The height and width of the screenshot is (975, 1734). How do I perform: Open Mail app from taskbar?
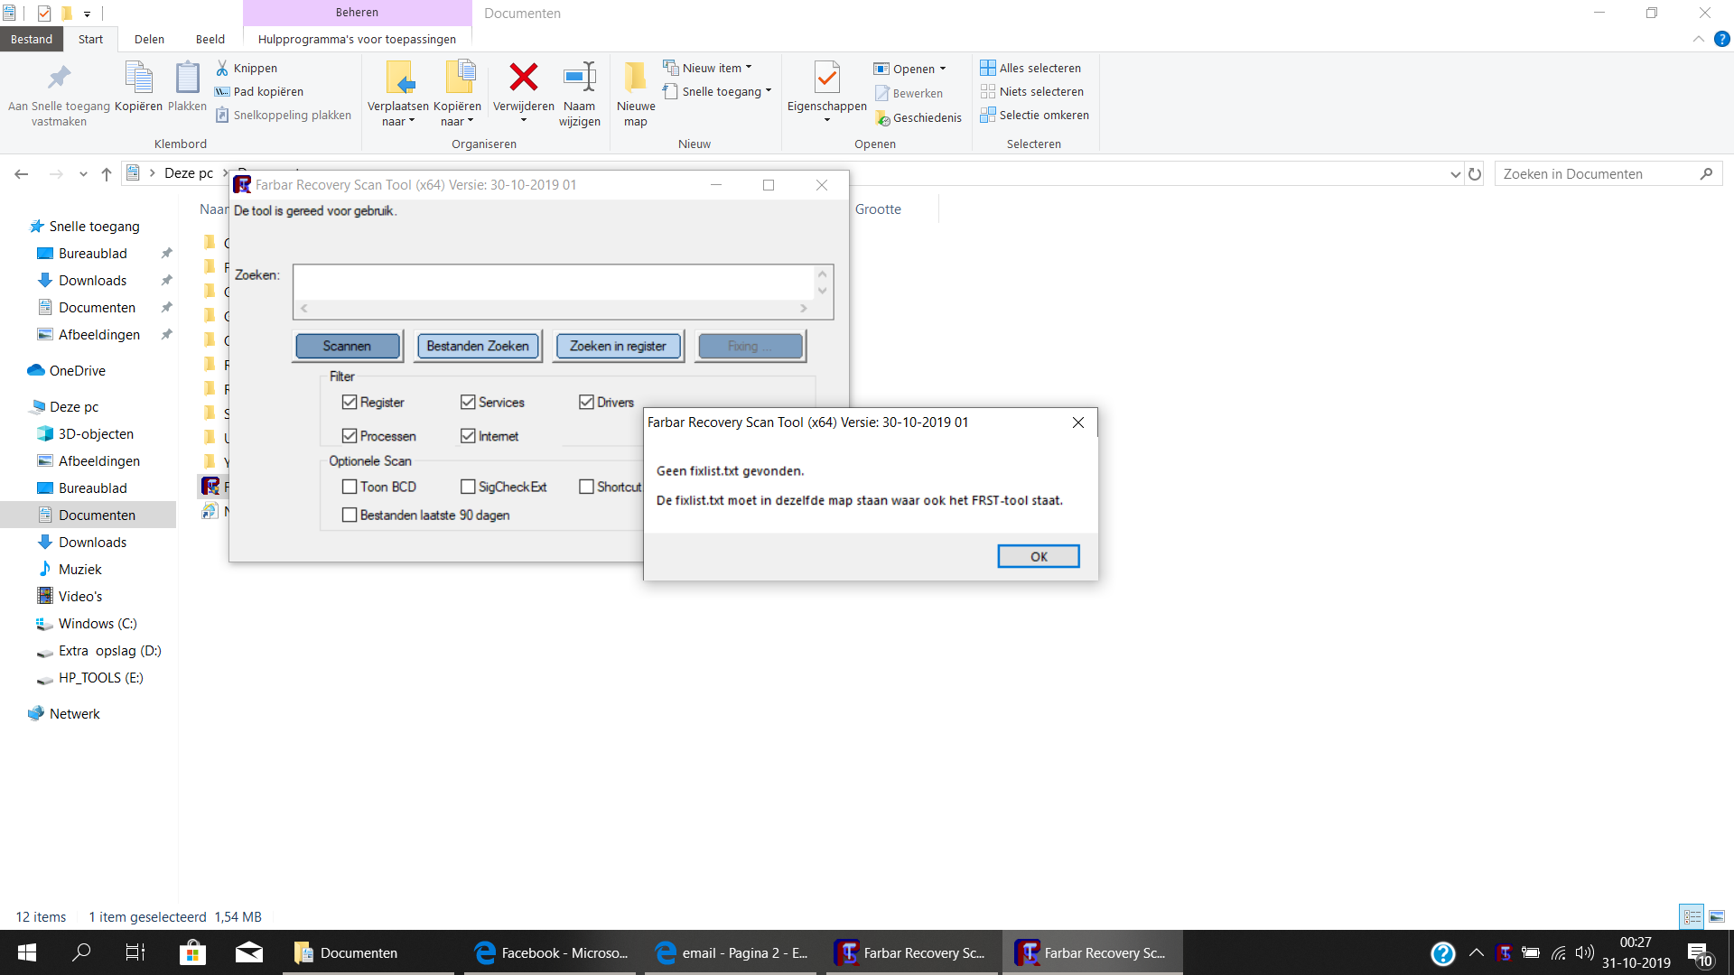(248, 952)
